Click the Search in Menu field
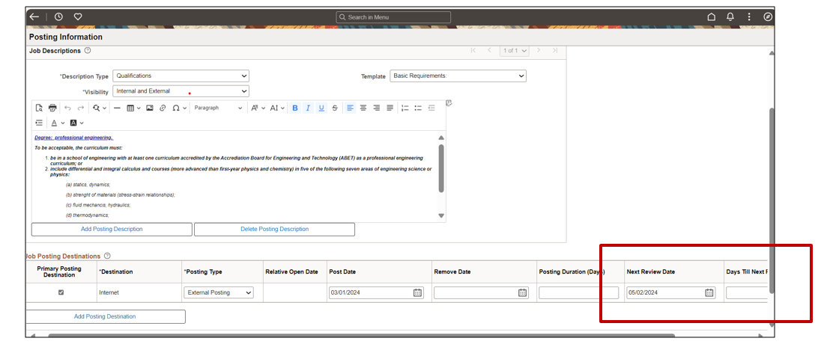 [393, 17]
